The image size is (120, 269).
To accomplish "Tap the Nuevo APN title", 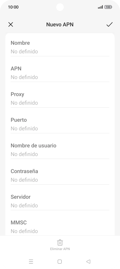I will 60,24.
